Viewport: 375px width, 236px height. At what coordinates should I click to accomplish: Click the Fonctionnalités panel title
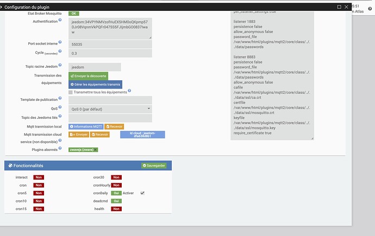[x=28, y=165]
